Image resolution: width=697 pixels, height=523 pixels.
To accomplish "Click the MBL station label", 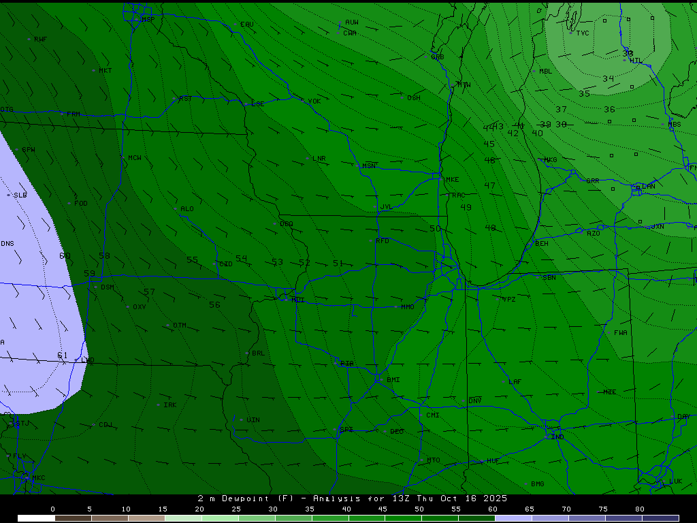I will coord(545,71).
